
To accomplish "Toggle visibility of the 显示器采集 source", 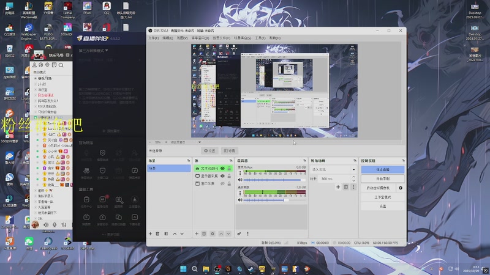I will click(x=222, y=175).
